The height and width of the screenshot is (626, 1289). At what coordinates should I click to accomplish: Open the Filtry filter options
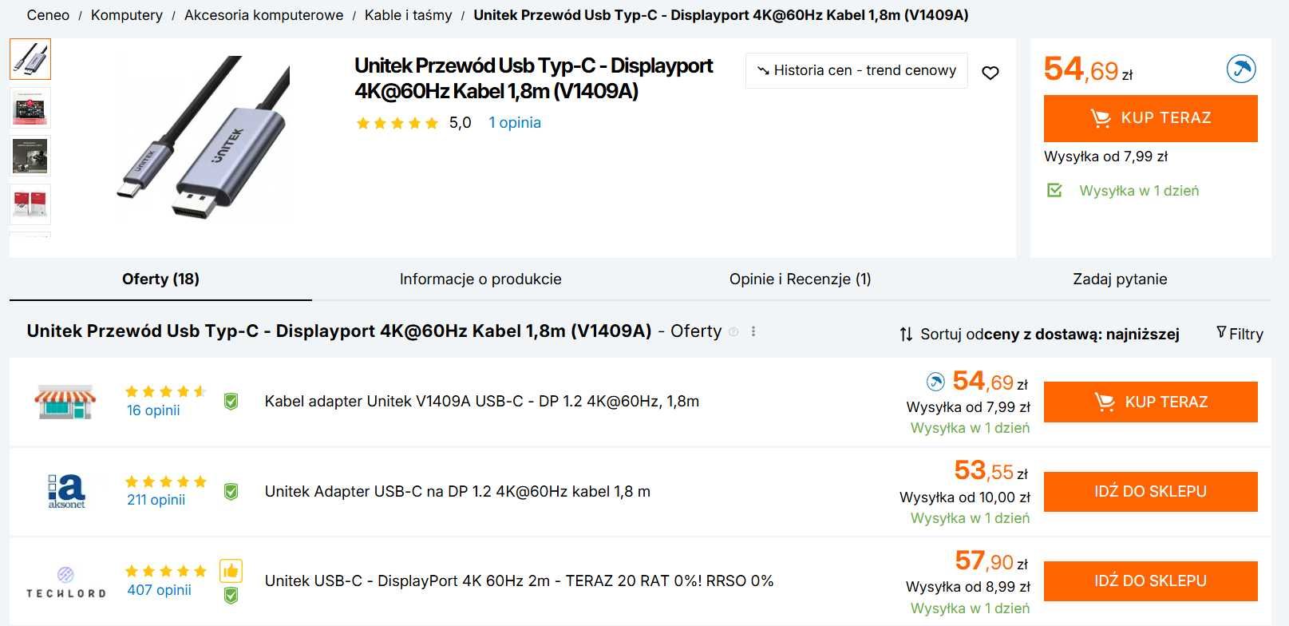(1240, 334)
